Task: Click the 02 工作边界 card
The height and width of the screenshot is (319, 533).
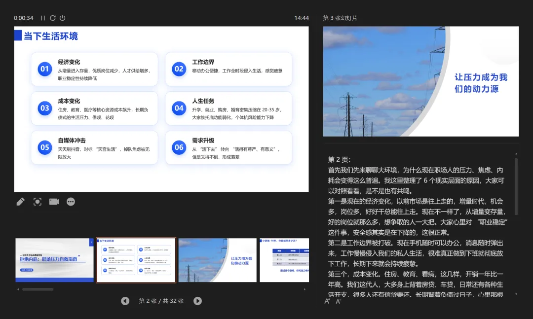Action: [x=228, y=69]
